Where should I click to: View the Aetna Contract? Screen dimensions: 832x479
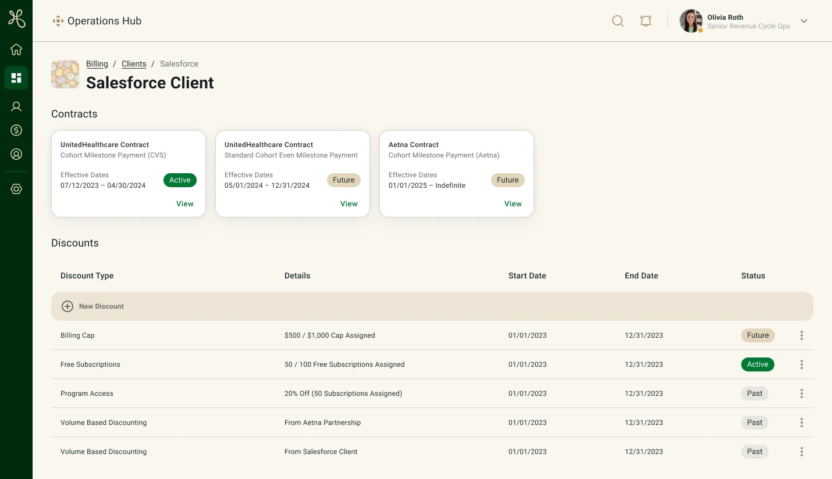pos(513,204)
